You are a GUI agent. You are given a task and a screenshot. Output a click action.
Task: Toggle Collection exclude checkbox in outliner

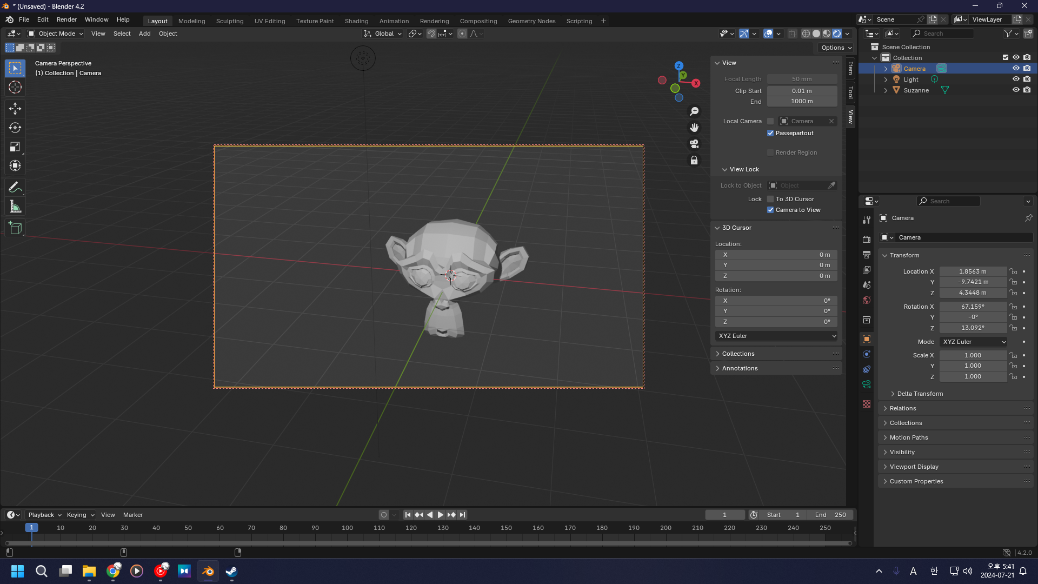[x=1006, y=57]
